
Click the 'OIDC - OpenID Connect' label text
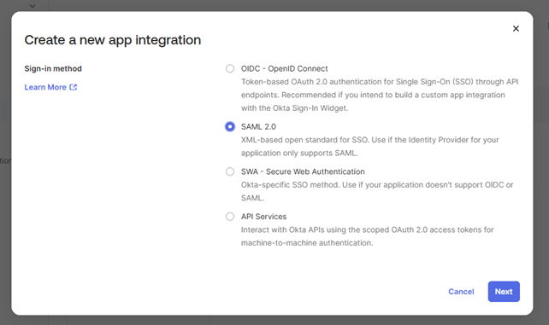pyautogui.click(x=284, y=68)
